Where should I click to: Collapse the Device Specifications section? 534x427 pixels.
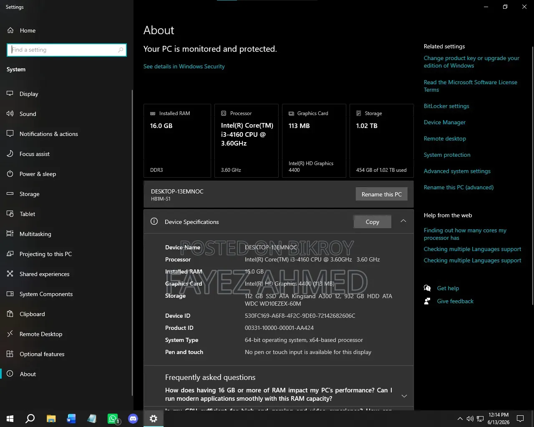click(x=403, y=221)
